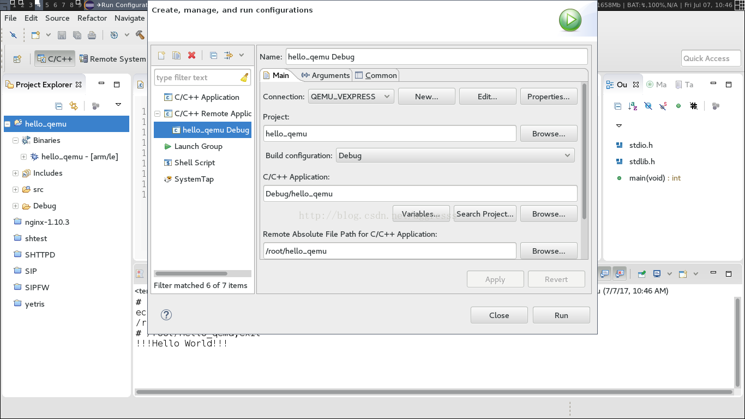Toggle alphabetical Sort in Outline view
Screen dimensions: 745x419
point(633,106)
